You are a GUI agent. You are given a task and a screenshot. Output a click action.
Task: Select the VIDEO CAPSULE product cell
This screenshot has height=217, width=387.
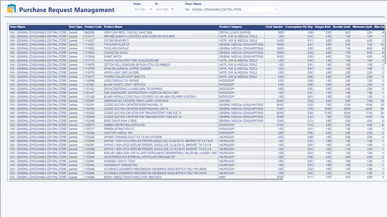121,81
